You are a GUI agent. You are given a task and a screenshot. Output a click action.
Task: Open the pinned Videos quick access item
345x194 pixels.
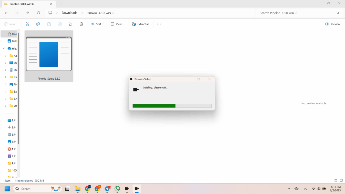[11, 156]
